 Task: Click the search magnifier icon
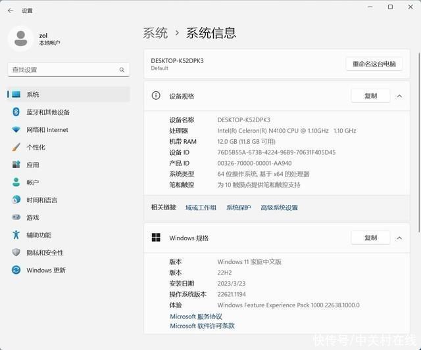122,70
